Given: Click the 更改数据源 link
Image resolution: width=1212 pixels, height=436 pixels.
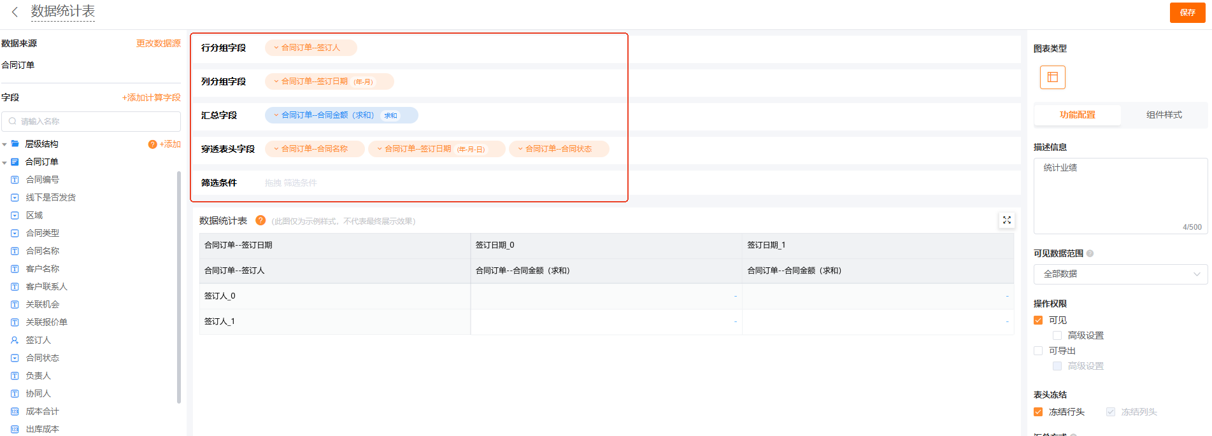Looking at the screenshot, I should click(x=158, y=43).
